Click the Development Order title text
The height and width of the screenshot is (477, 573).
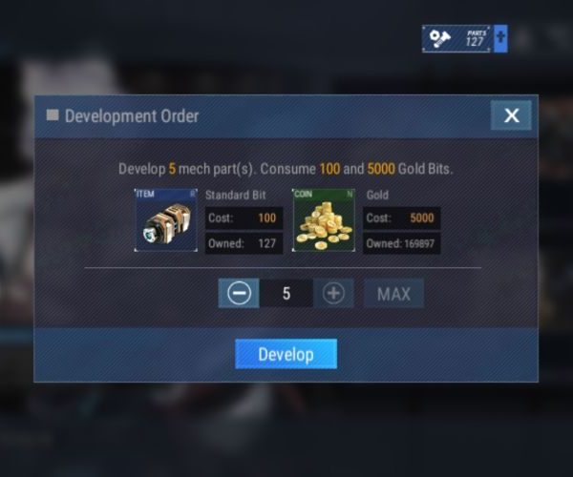132,116
